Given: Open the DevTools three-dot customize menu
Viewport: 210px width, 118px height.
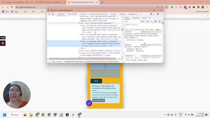Looking at the screenshot, I should [x=162, y=14].
